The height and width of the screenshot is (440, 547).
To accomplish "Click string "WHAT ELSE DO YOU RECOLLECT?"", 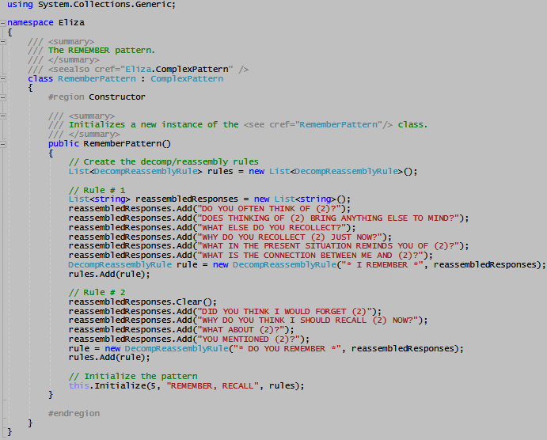I will click(272, 227).
